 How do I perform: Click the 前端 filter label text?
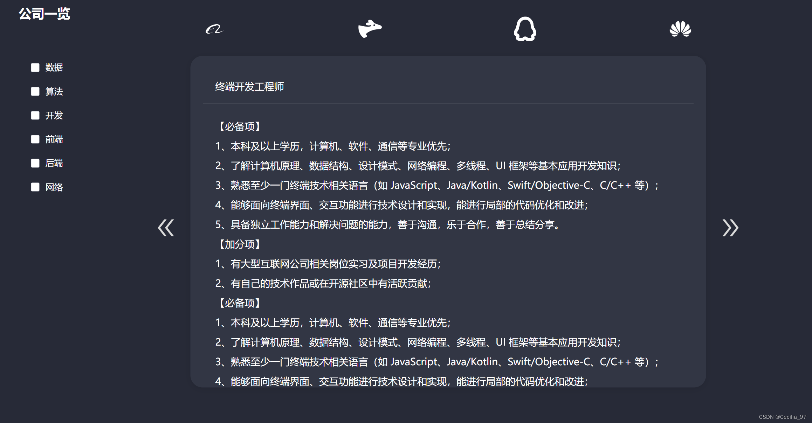click(54, 139)
